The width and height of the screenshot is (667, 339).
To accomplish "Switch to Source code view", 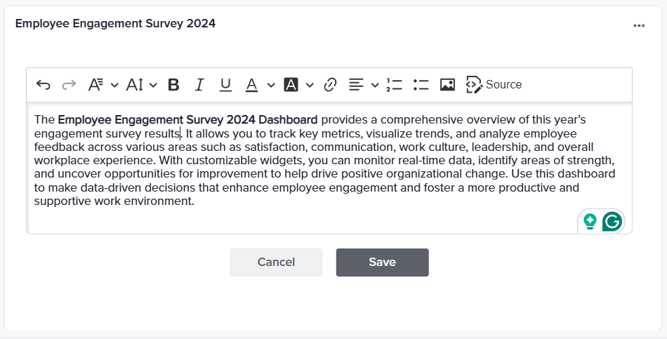I will [x=494, y=85].
